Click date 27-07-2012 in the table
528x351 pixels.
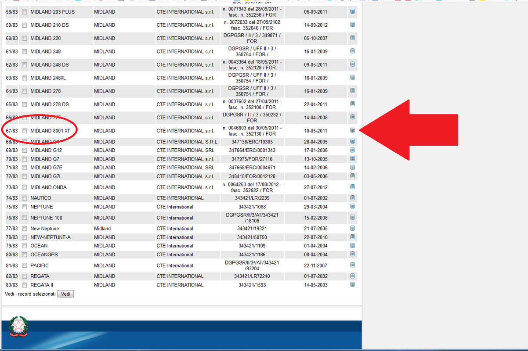[315, 187]
